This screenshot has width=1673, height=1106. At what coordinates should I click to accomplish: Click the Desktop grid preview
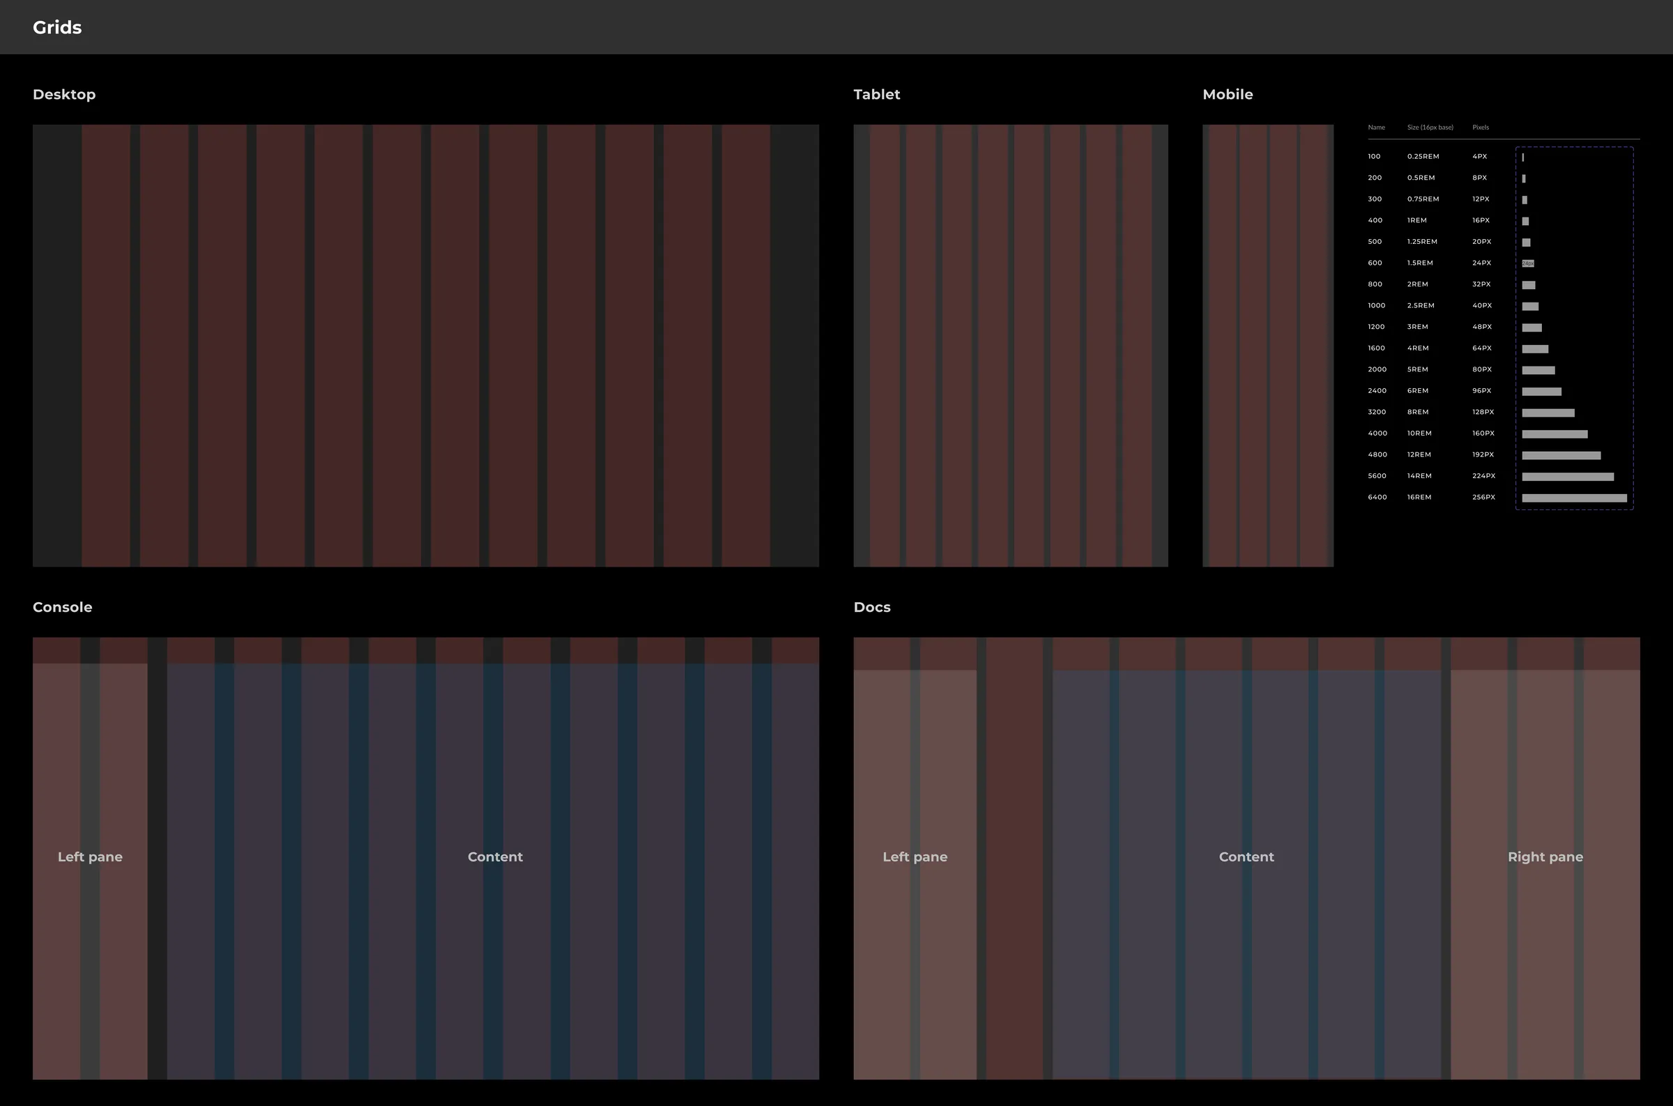[426, 346]
